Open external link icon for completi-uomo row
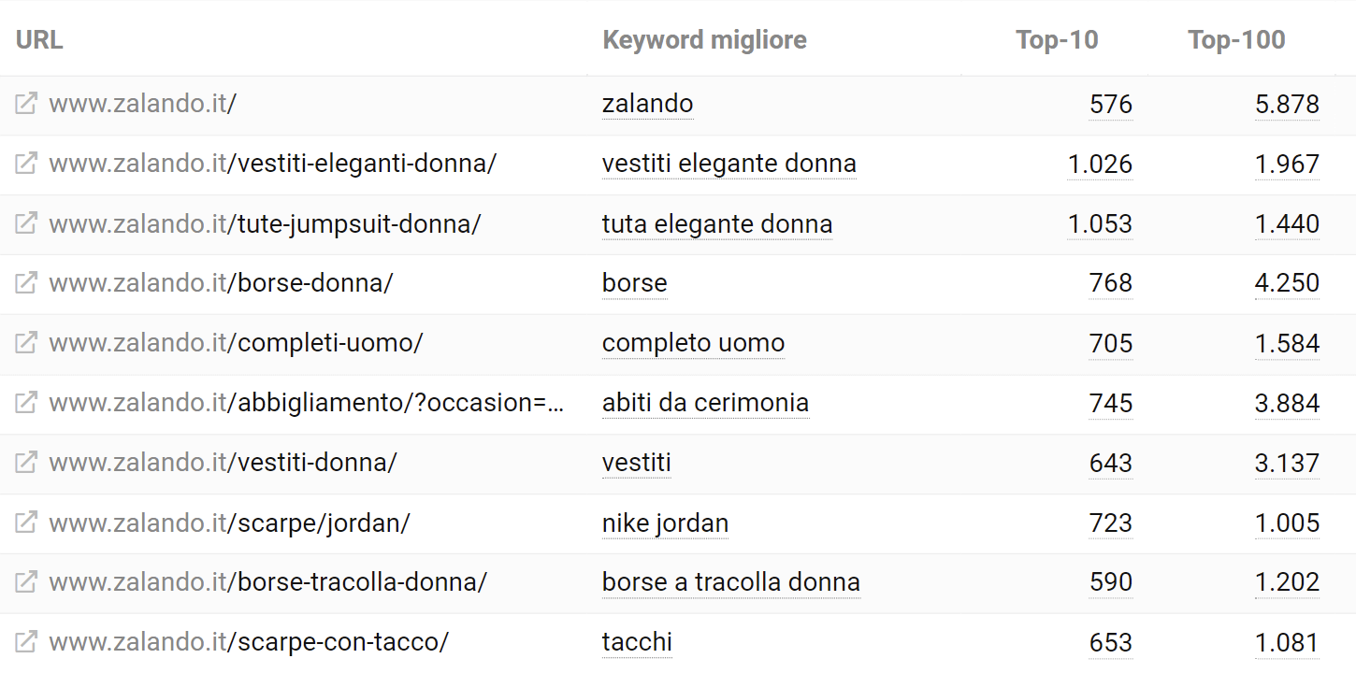The image size is (1356, 673). tap(26, 343)
